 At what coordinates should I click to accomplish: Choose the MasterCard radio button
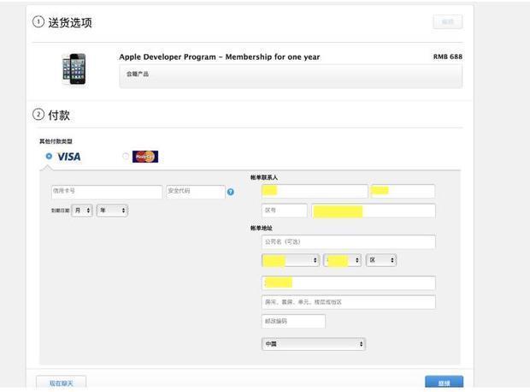coord(126,157)
